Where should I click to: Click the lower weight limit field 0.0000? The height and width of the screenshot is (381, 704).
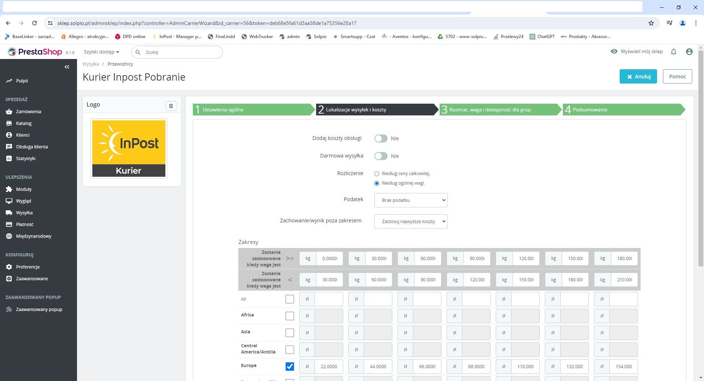click(330, 258)
